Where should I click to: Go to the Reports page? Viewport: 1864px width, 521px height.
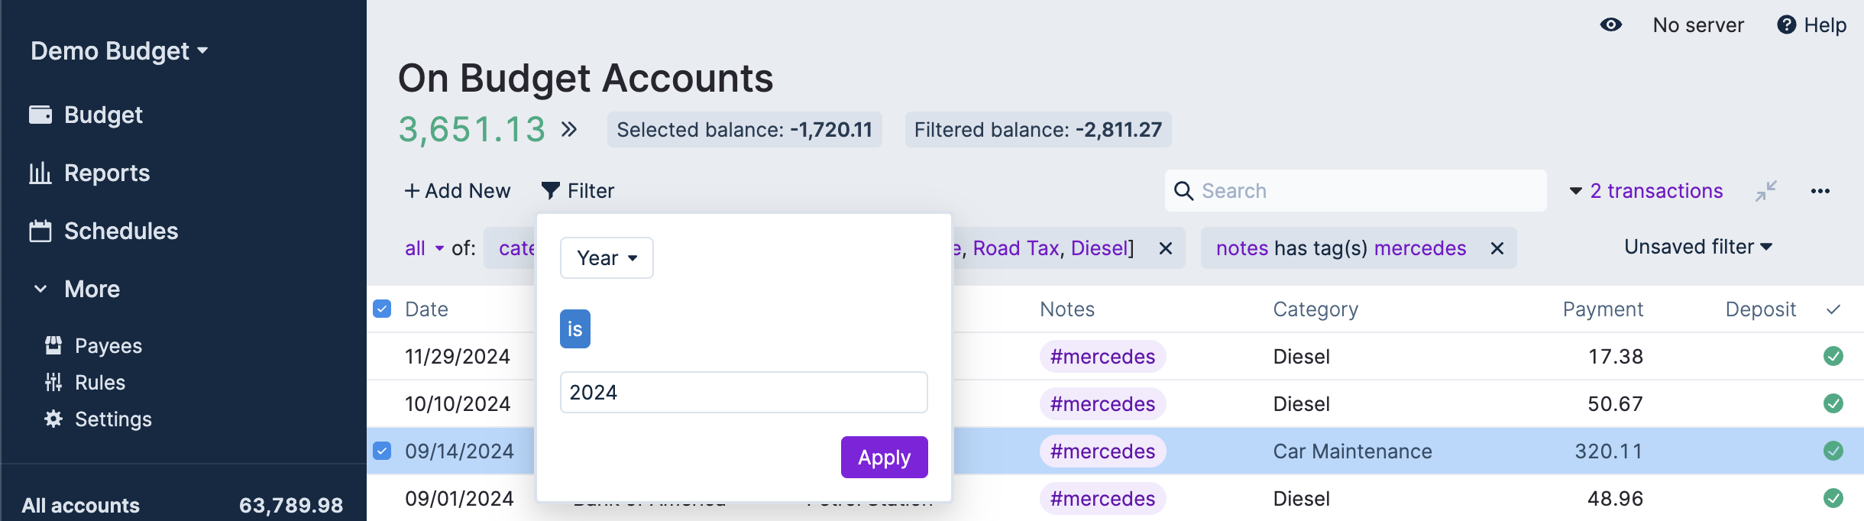(107, 173)
